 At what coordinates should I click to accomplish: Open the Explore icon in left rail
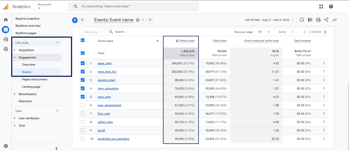6,39
